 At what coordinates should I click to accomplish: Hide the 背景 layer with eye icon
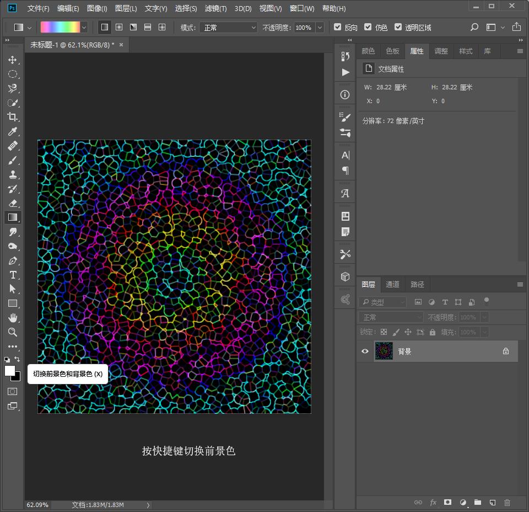coord(365,351)
